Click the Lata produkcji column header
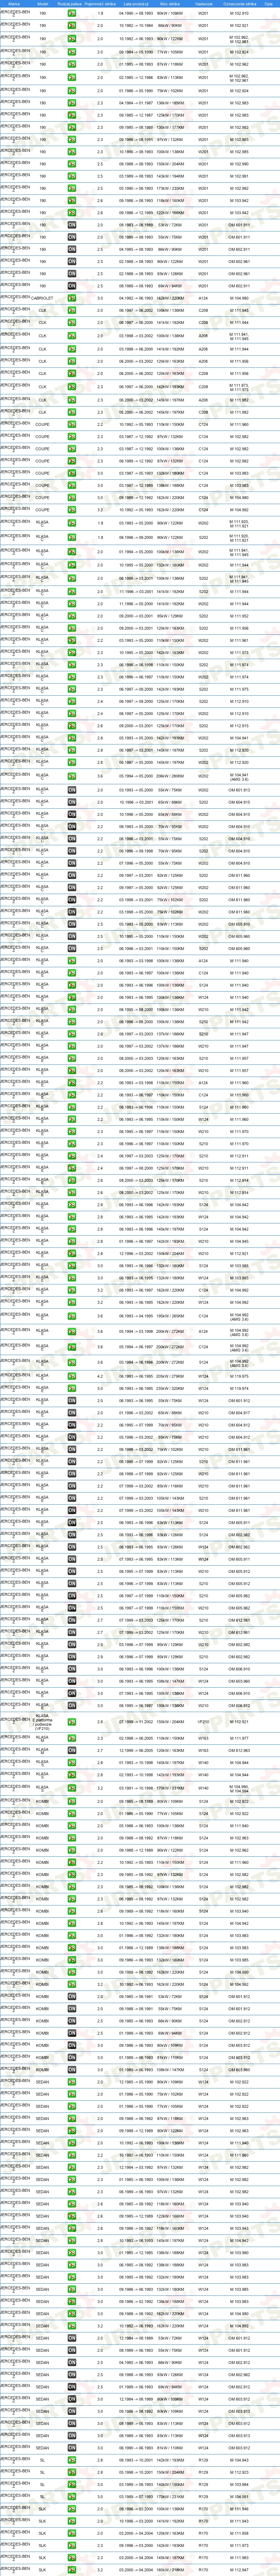Viewport: 280px width, 2576px height. click(x=135, y=4)
